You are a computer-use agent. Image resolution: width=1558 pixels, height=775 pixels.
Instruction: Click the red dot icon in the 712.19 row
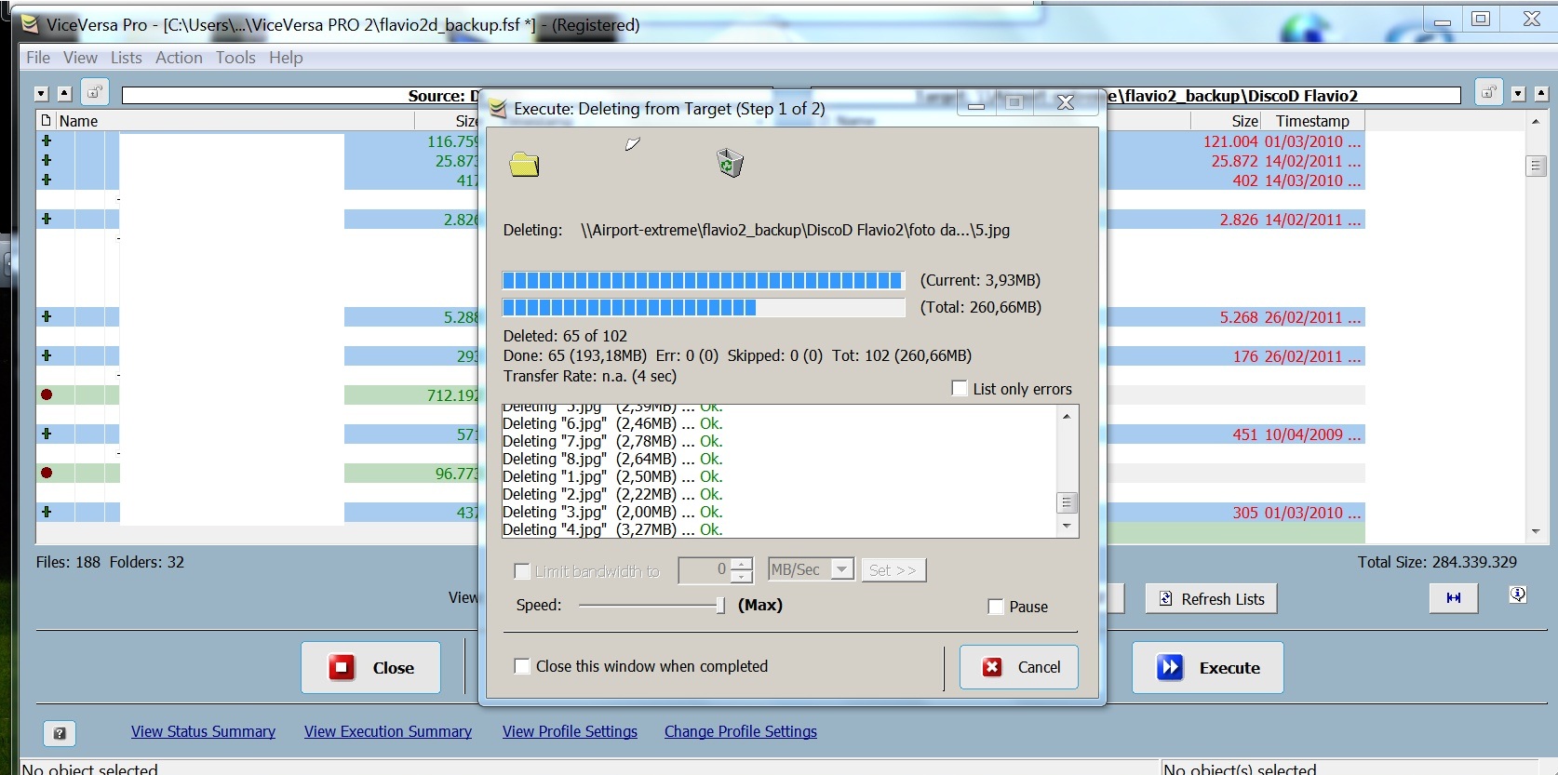[47, 395]
